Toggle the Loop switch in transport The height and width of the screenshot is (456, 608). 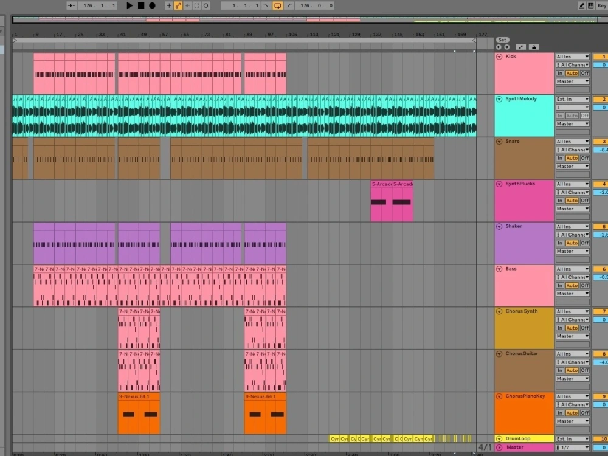tap(278, 5)
